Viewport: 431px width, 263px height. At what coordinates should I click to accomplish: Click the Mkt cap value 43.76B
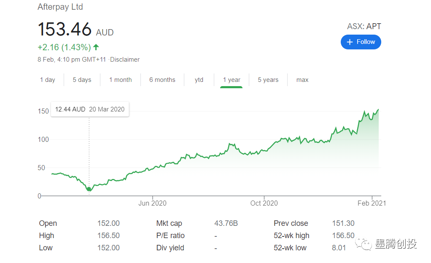click(x=226, y=223)
